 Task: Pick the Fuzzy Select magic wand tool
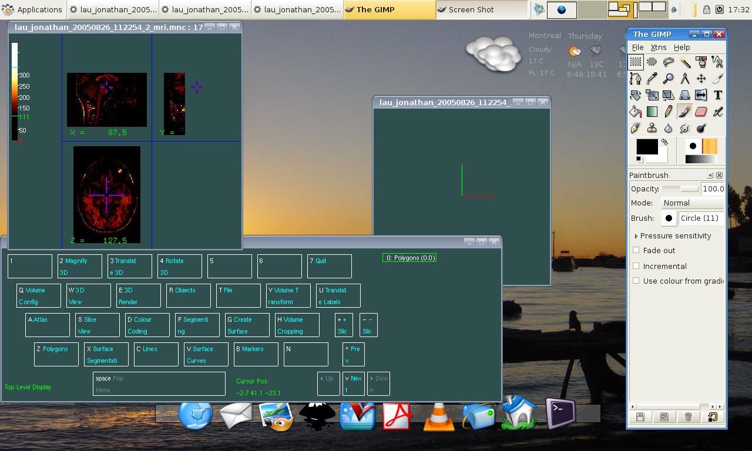click(685, 62)
